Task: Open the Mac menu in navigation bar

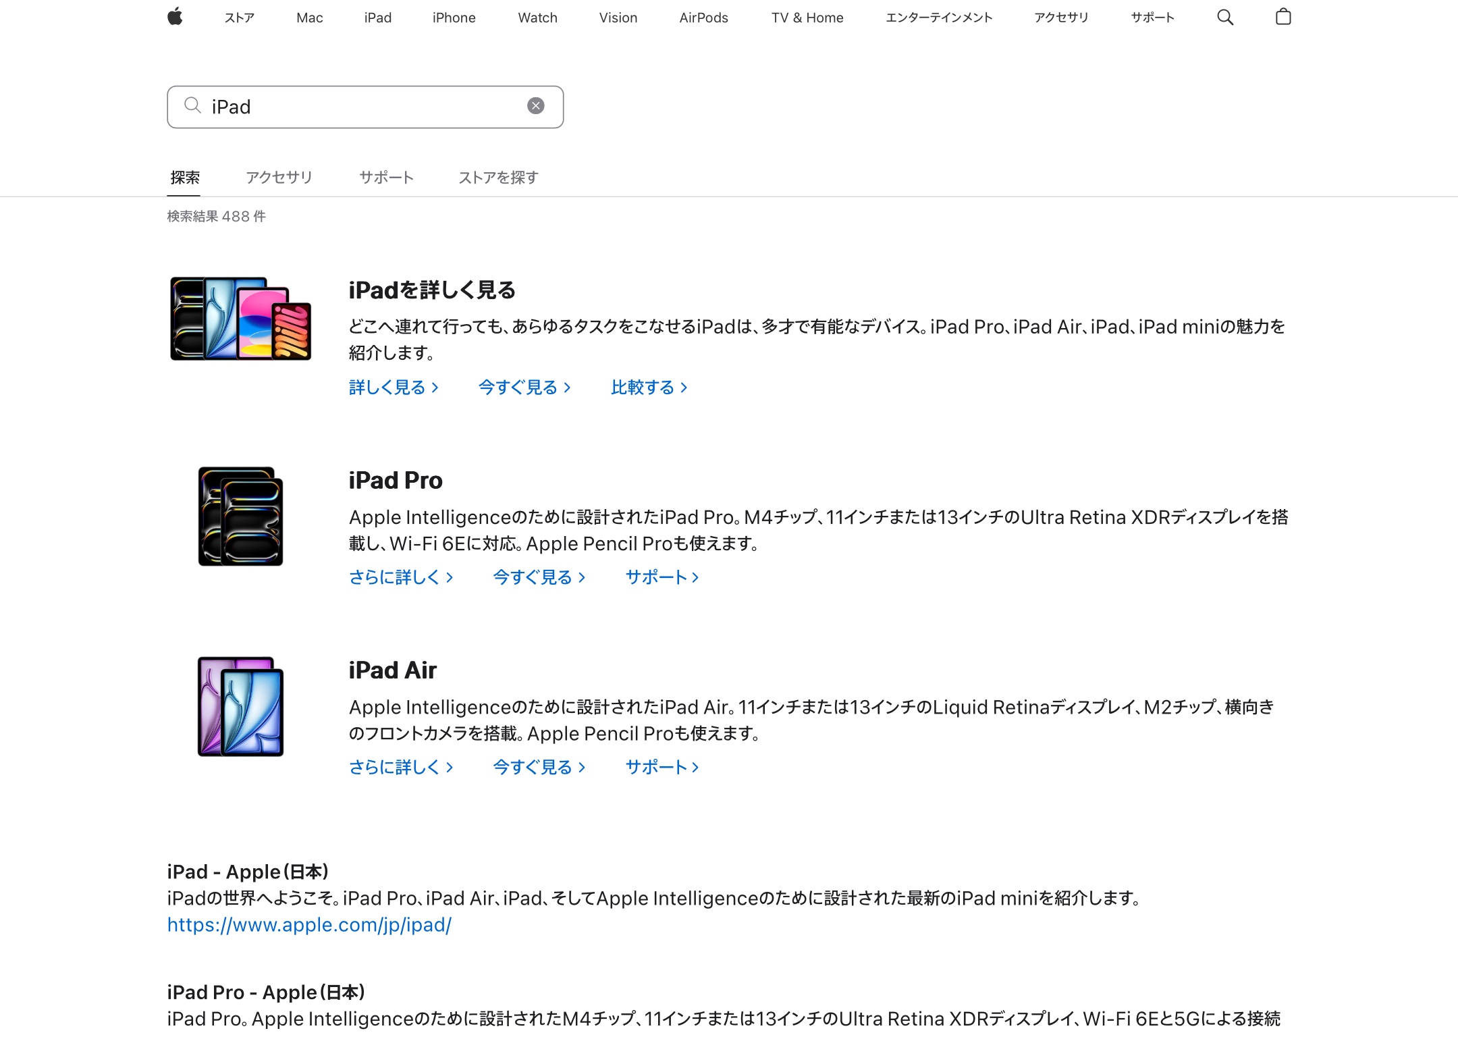Action: click(x=309, y=18)
